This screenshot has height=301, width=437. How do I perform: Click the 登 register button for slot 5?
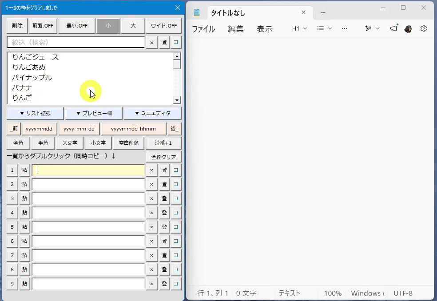(x=164, y=227)
